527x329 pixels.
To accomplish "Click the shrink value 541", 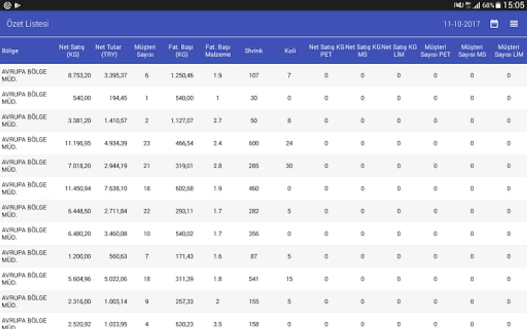I will coord(254,279).
